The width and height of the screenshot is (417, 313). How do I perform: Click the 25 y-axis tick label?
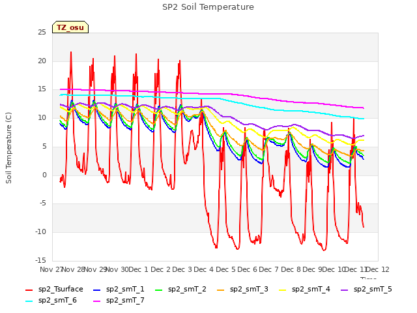click(42, 33)
